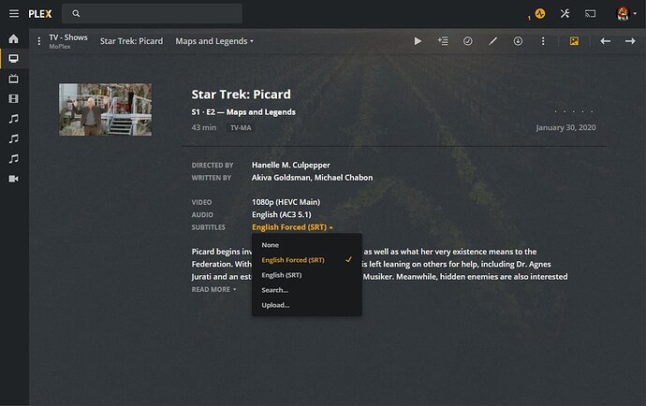Expand the Maps and Legends episode dropdown
This screenshot has height=406, width=646.
214,41
